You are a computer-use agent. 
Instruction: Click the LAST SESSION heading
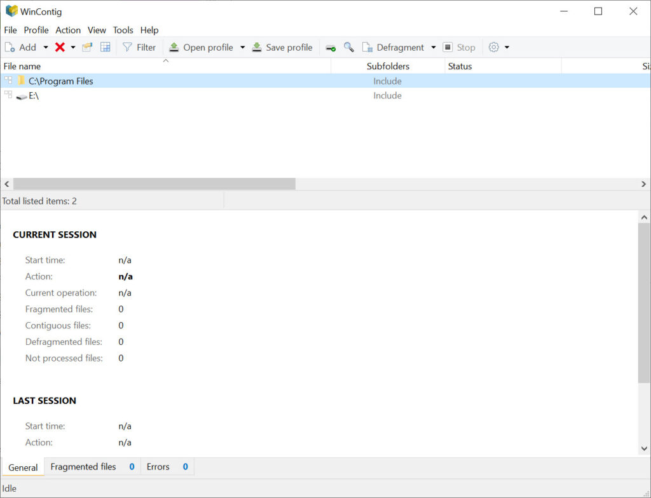click(x=45, y=400)
